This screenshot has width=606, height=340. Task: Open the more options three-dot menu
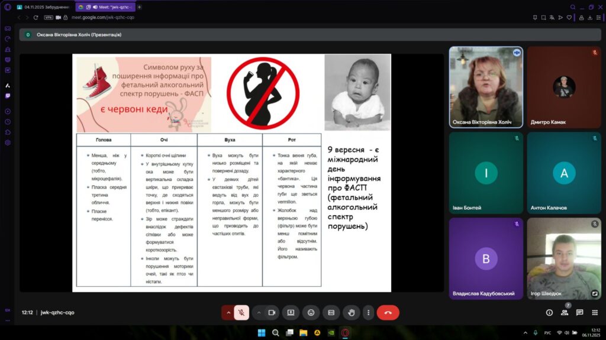tap(369, 312)
